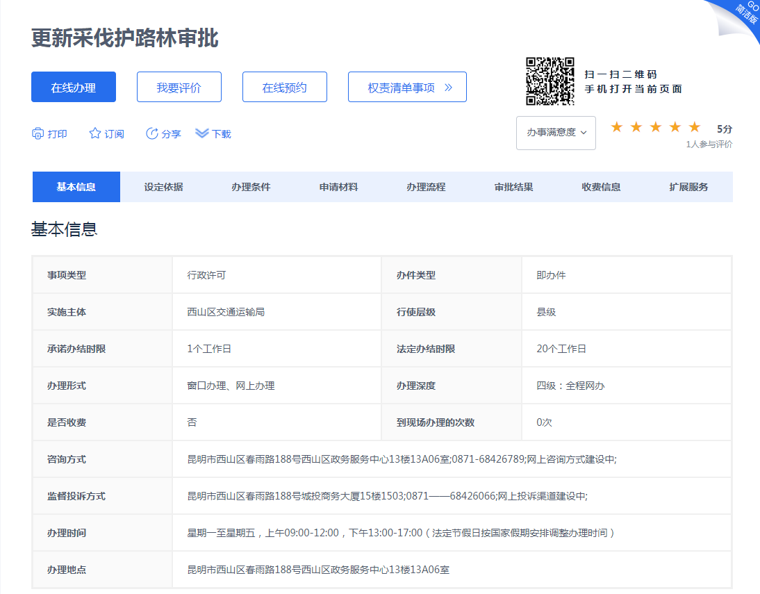The image size is (760, 594).
Task: Click the share (分享) icon
Action: pos(151,133)
